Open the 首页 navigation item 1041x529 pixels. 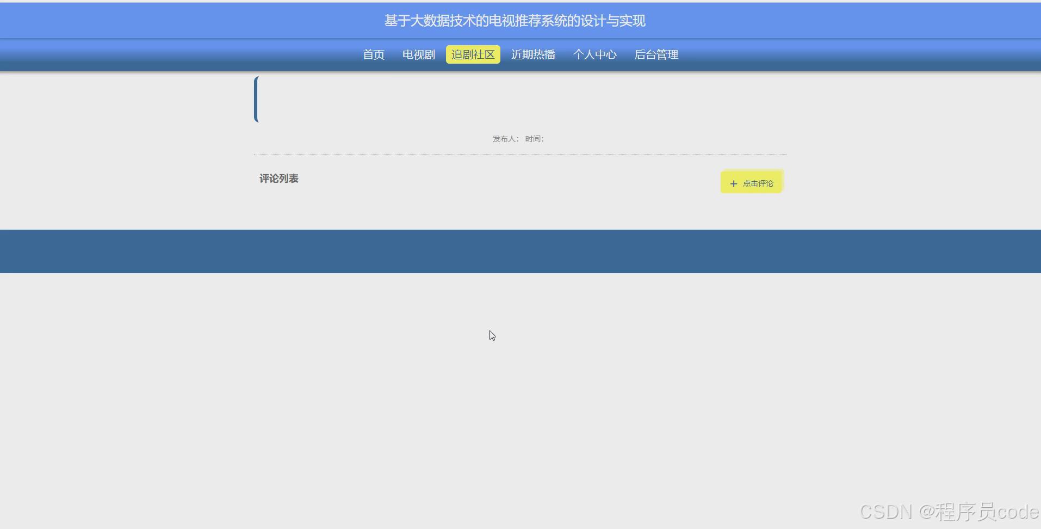[x=373, y=54]
